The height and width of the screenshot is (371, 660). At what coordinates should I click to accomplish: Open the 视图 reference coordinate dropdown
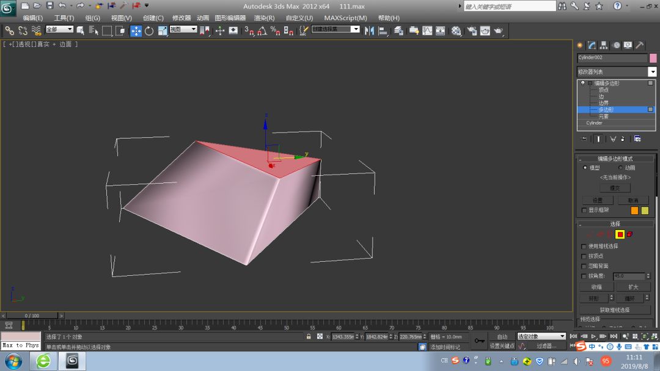pyautogui.click(x=183, y=29)
